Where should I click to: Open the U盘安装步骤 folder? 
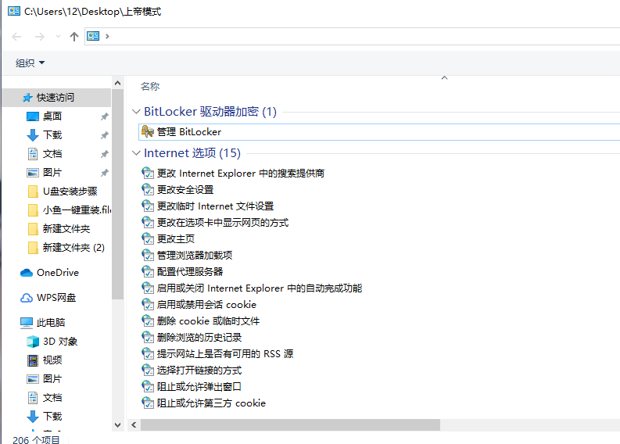click(x=70, y=192)
